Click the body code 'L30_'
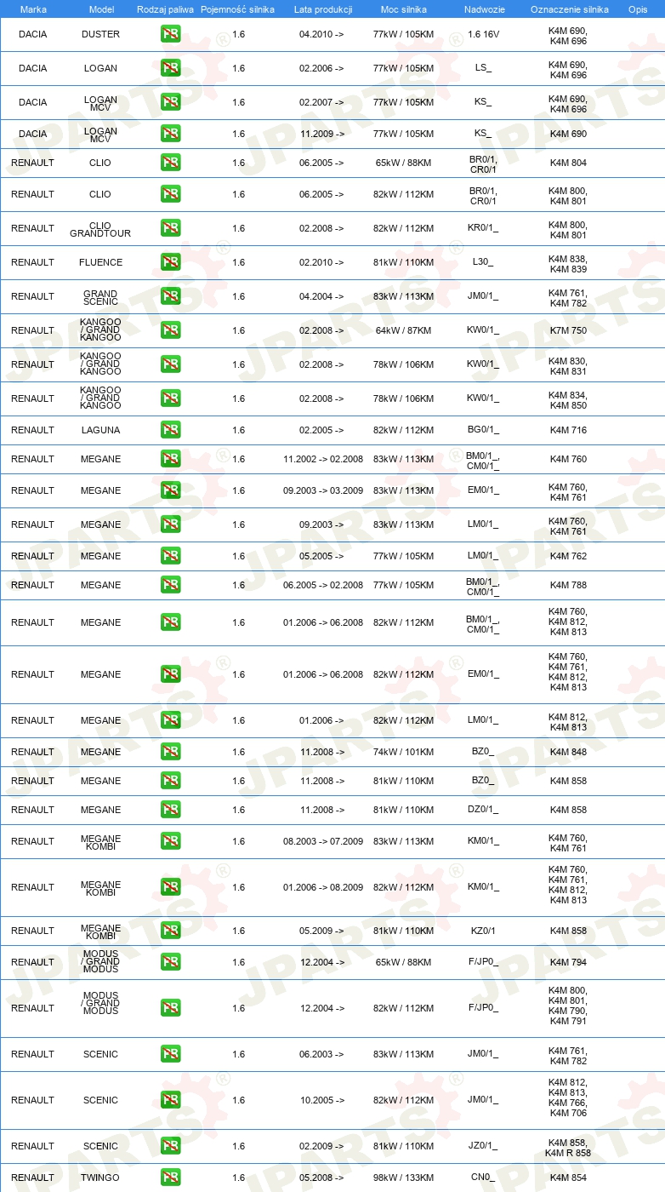The height and width of the screenshot is (1192, 665). coord(483,262)
